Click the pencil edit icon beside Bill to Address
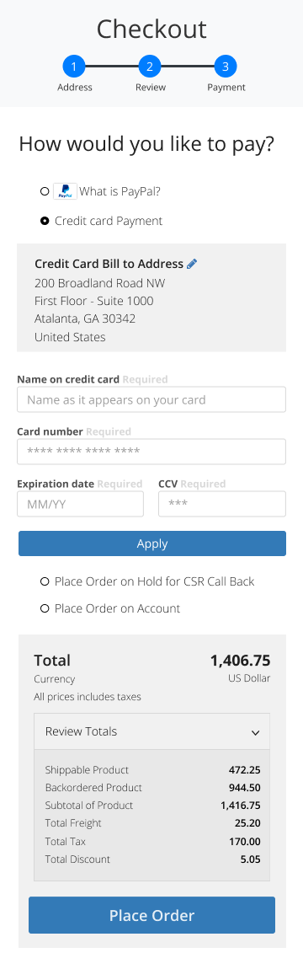This screenshot has height=969, width=303. pos(192,264)
